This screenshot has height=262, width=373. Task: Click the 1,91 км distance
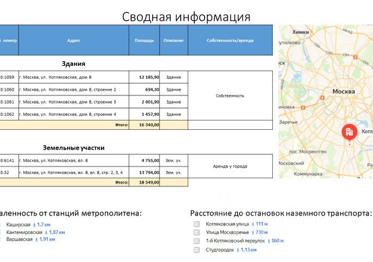coord(47,239)
